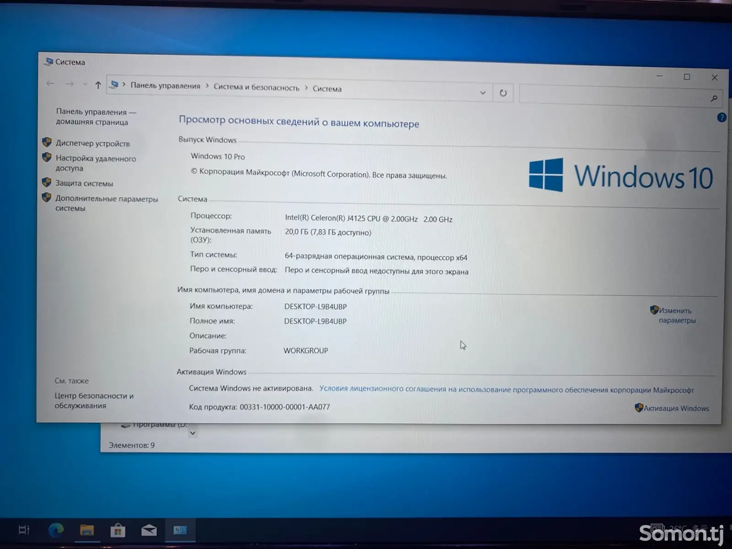Viewport: 732px width, 549px height.
Task: Open 'Защита системы' link
Action: point(84,183)
